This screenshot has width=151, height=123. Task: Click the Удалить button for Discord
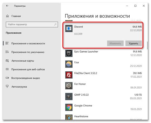(x=133, y=43)
